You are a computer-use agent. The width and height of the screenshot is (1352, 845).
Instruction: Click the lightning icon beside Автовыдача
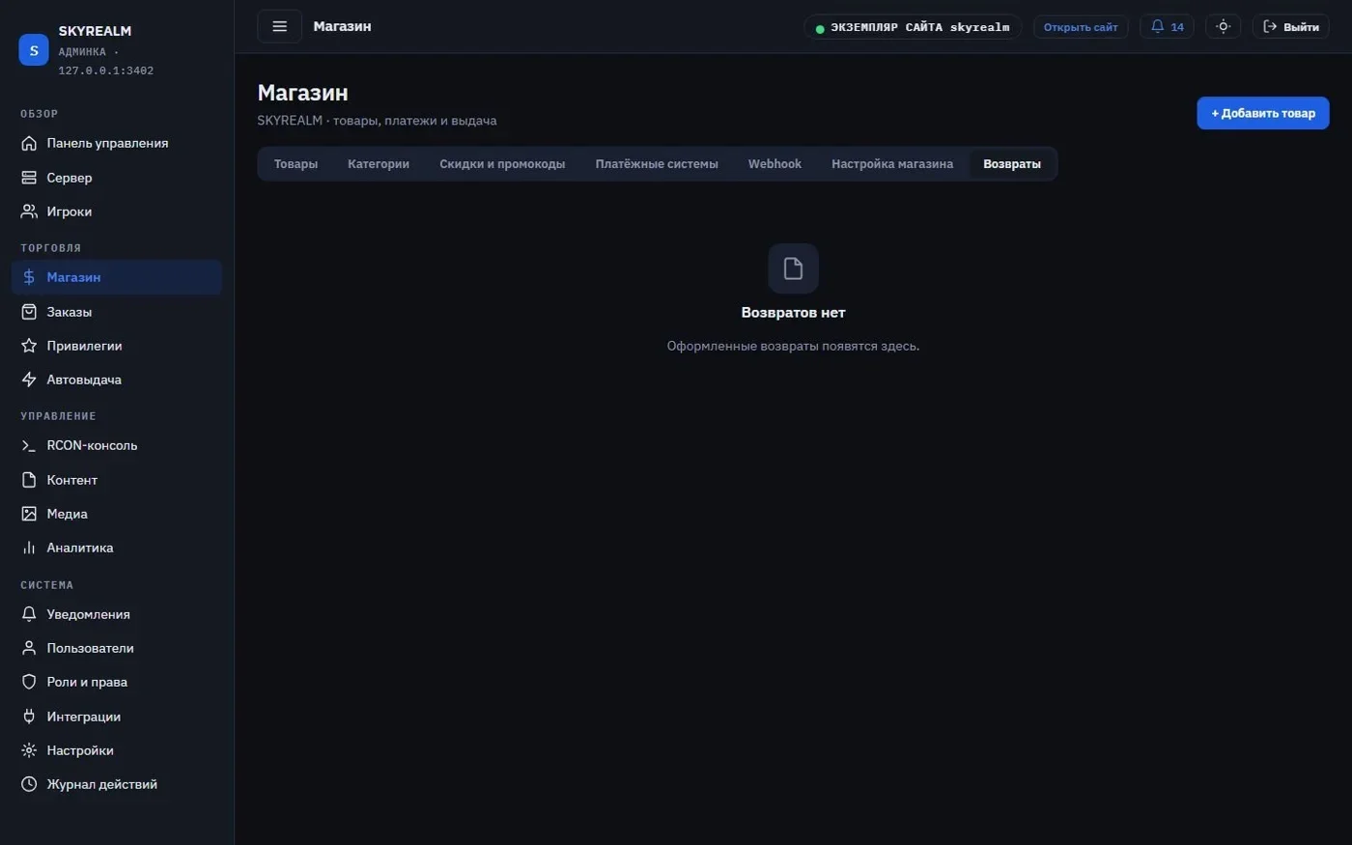(29, 380)
